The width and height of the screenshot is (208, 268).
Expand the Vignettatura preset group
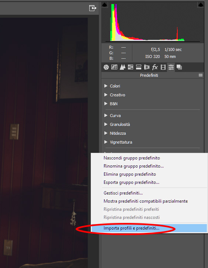pos(118,142)
